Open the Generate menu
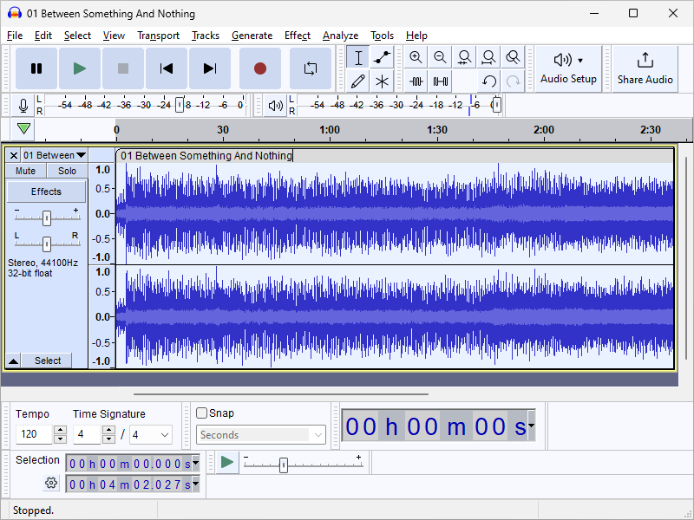Viewport: 694px width, 520px height. tap(252, 36)
